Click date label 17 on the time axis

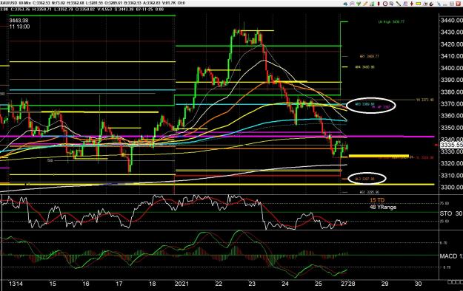pyautogui.click(x=119, y=284)
